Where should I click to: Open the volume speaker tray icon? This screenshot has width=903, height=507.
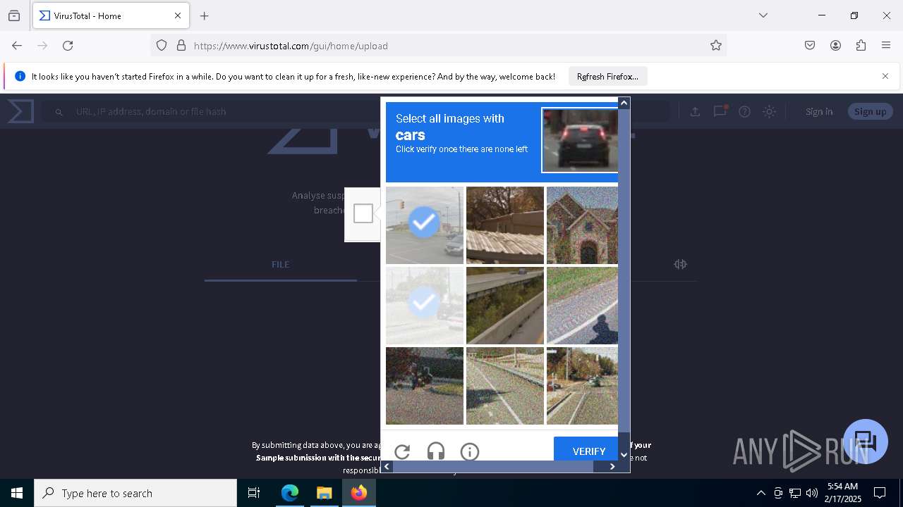pyautogui.click(x=812, y=493)
